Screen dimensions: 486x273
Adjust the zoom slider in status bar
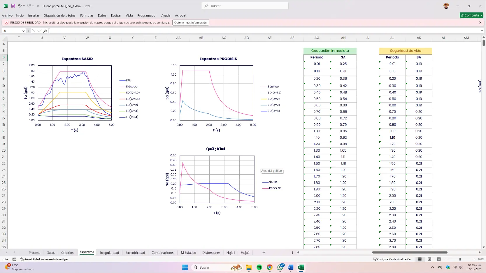[x=460, y=259]
